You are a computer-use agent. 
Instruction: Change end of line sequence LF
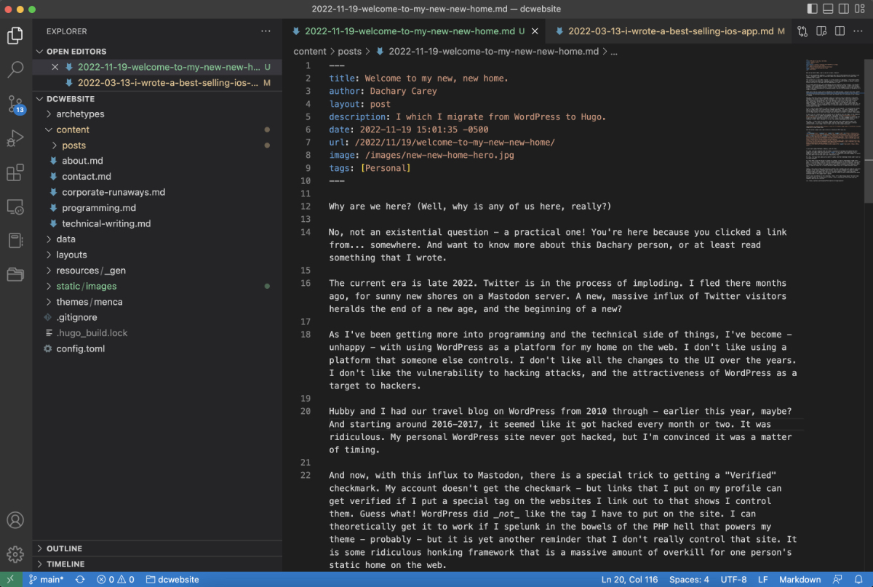point(763,580)
